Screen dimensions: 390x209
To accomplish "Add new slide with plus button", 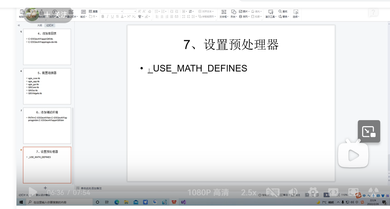I will click(45, 188).
